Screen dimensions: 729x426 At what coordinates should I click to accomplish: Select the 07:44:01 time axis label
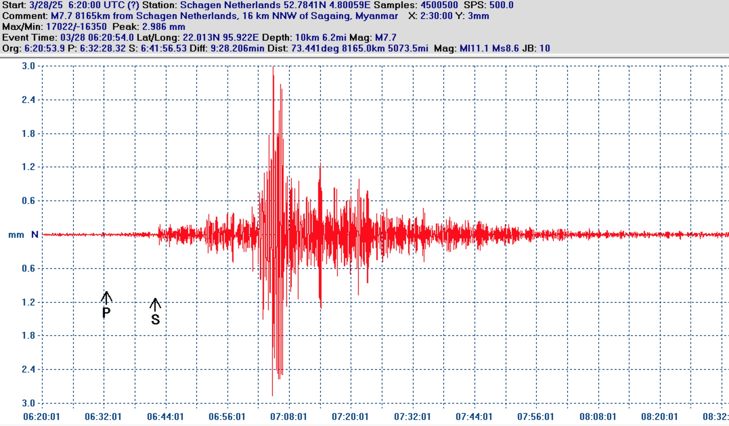(x=474, y=417)
